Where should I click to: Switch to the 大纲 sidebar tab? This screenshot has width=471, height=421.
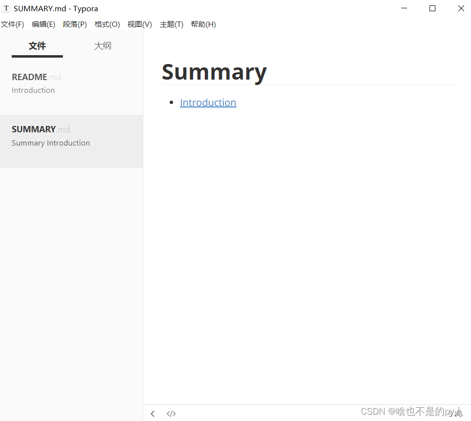click(103, 46)
